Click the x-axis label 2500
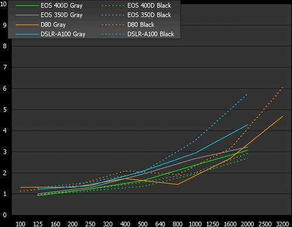The height and width of the screenshot is (227, 292). coord(265,224)
